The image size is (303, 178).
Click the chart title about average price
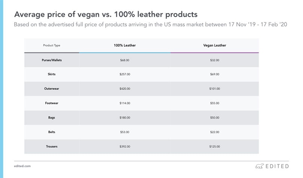point(105,15)
